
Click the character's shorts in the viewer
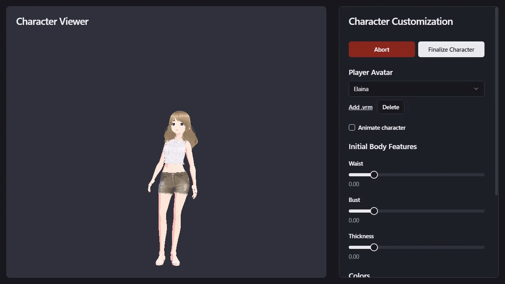coord(174,183)
